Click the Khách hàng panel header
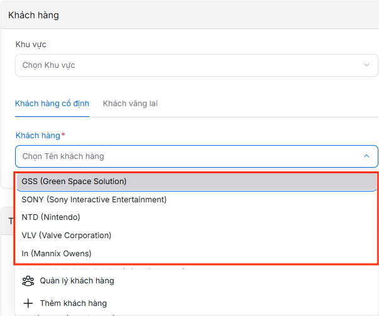The height and width of the screenshot is (316, 379). [x=34, y=15]
